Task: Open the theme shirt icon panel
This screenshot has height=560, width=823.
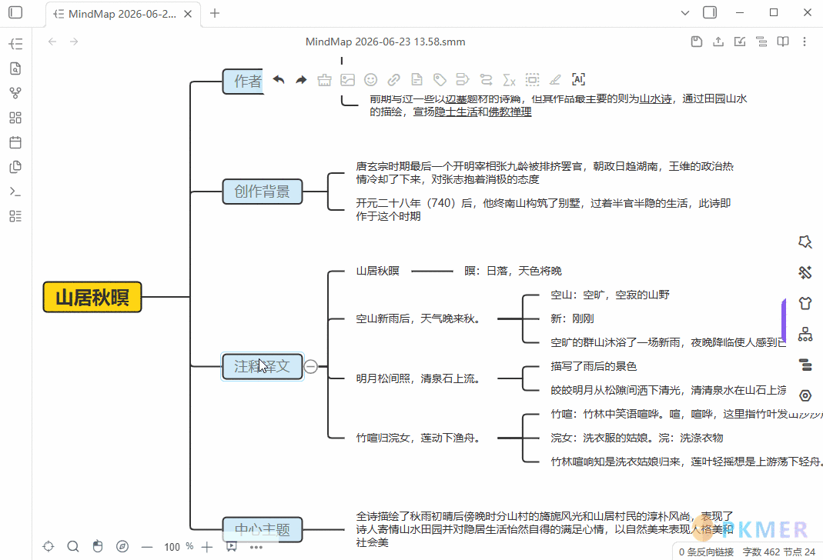Action: [805, 303]
